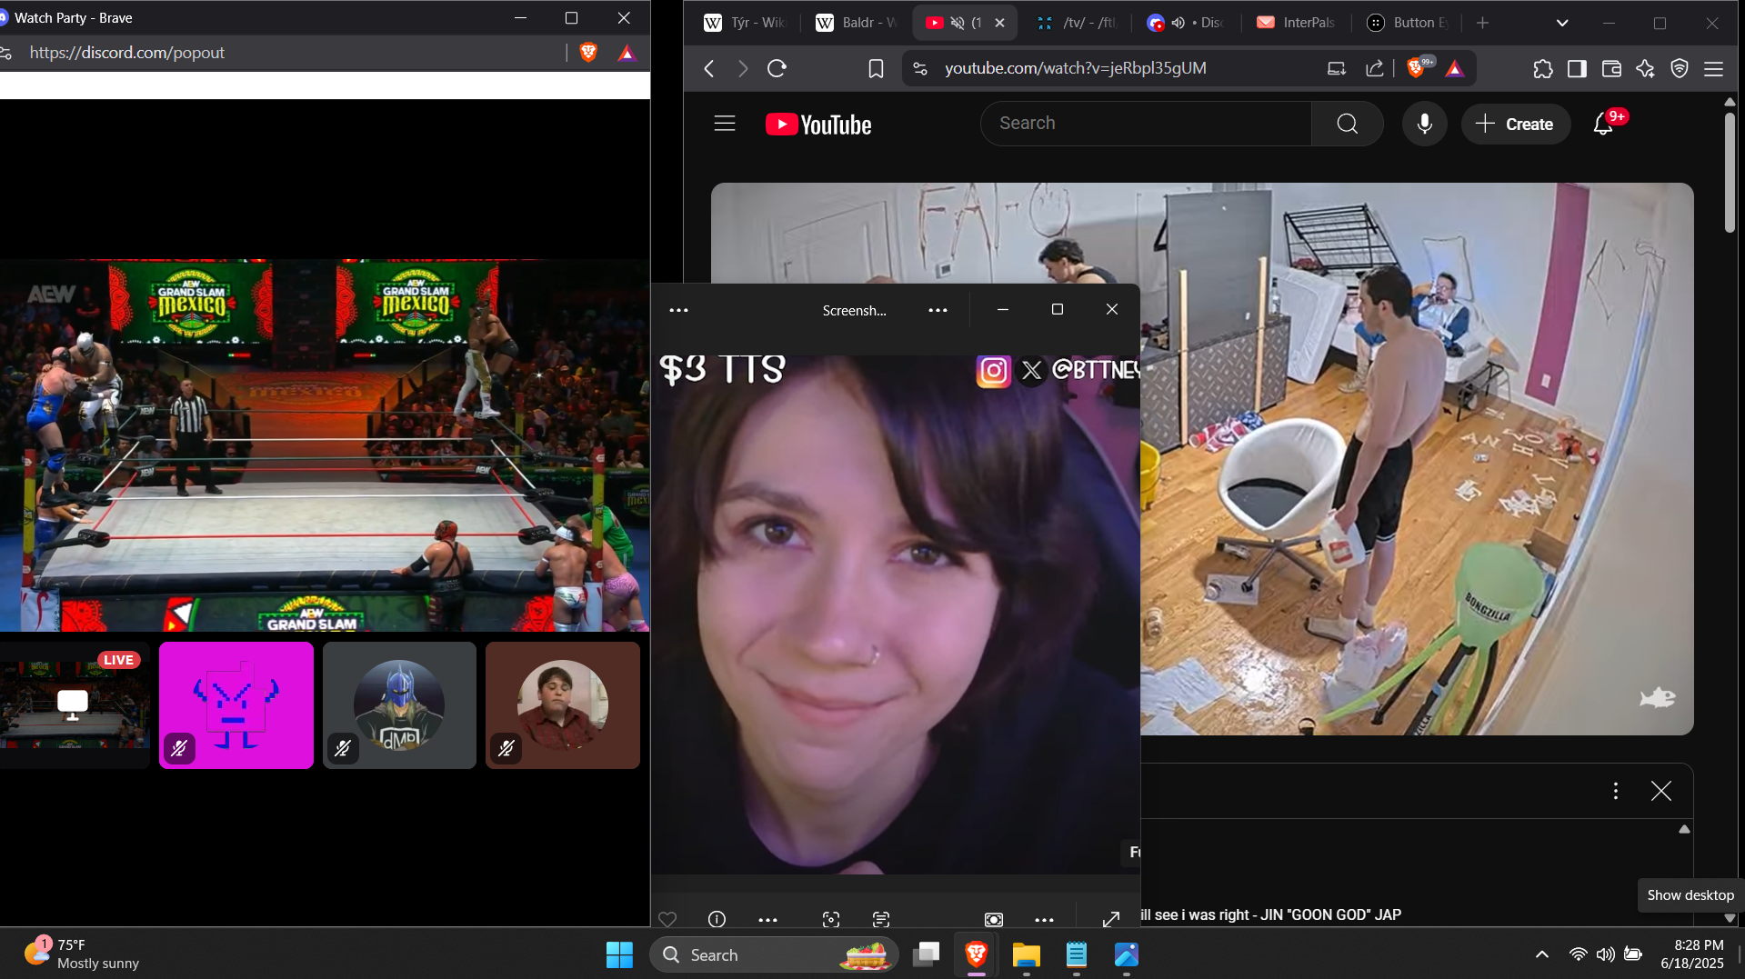Open the Brave extensions puzzle icon

(x=1543, y=68)
